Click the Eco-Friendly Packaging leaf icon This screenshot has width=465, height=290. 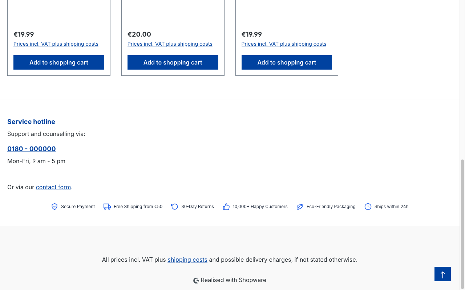300,207
